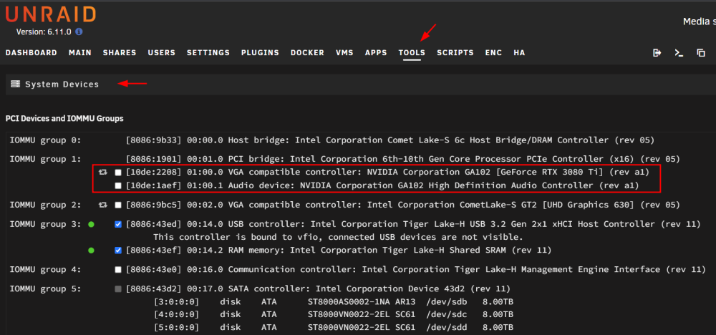Screen dimensions: 716x335
Task: Click the IOMMU group 5 label
Action: pyautogui.click(x=46, y=289)
